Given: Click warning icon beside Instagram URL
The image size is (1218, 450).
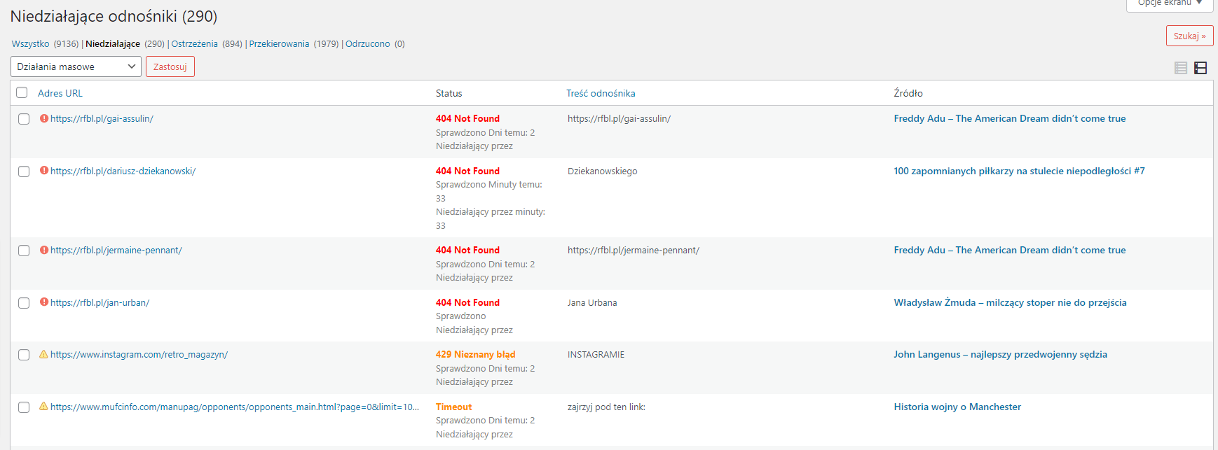Looking at the screenshot, I should tap(44, 355).
